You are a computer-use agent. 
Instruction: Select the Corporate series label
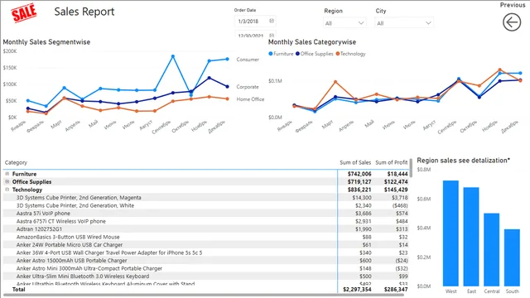[x=248, y=87]
